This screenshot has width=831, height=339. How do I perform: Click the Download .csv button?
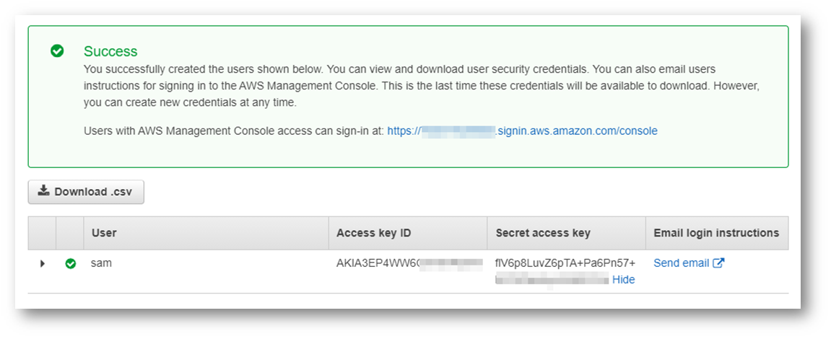pyautogui.click(x=86, y=192)
